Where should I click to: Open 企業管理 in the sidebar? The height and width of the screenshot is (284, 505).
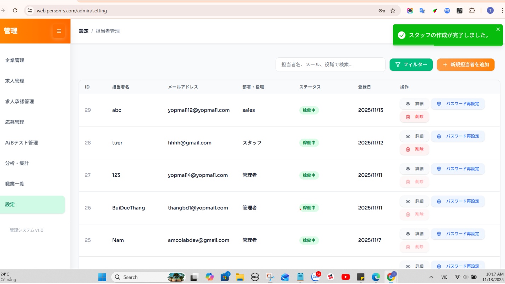pos(15,61)
